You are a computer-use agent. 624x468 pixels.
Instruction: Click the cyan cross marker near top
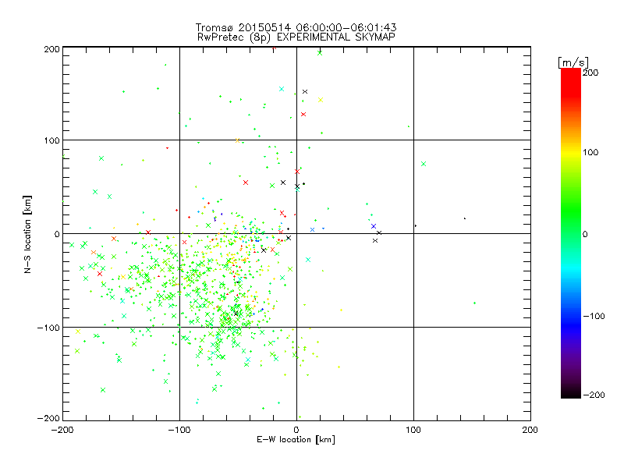282,89
